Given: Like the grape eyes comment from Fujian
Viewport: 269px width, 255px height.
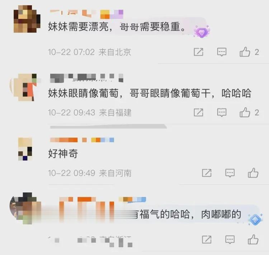Looking at the screenshot, I should [245, 112].
